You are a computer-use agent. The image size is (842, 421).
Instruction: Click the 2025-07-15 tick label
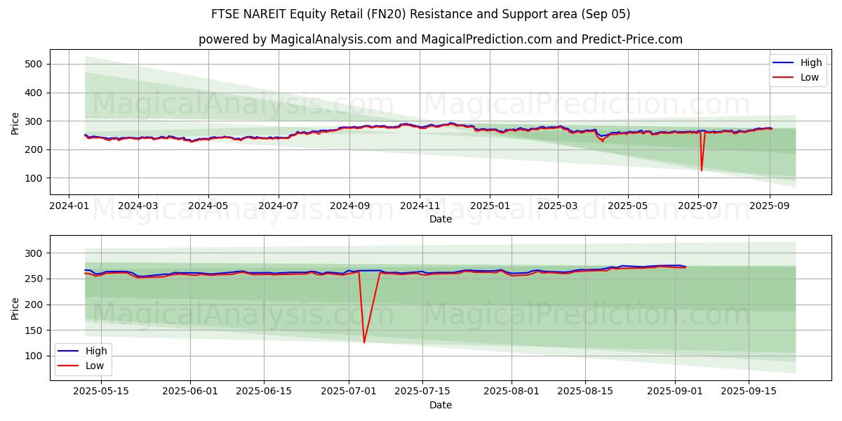click(x=422, y=392)
